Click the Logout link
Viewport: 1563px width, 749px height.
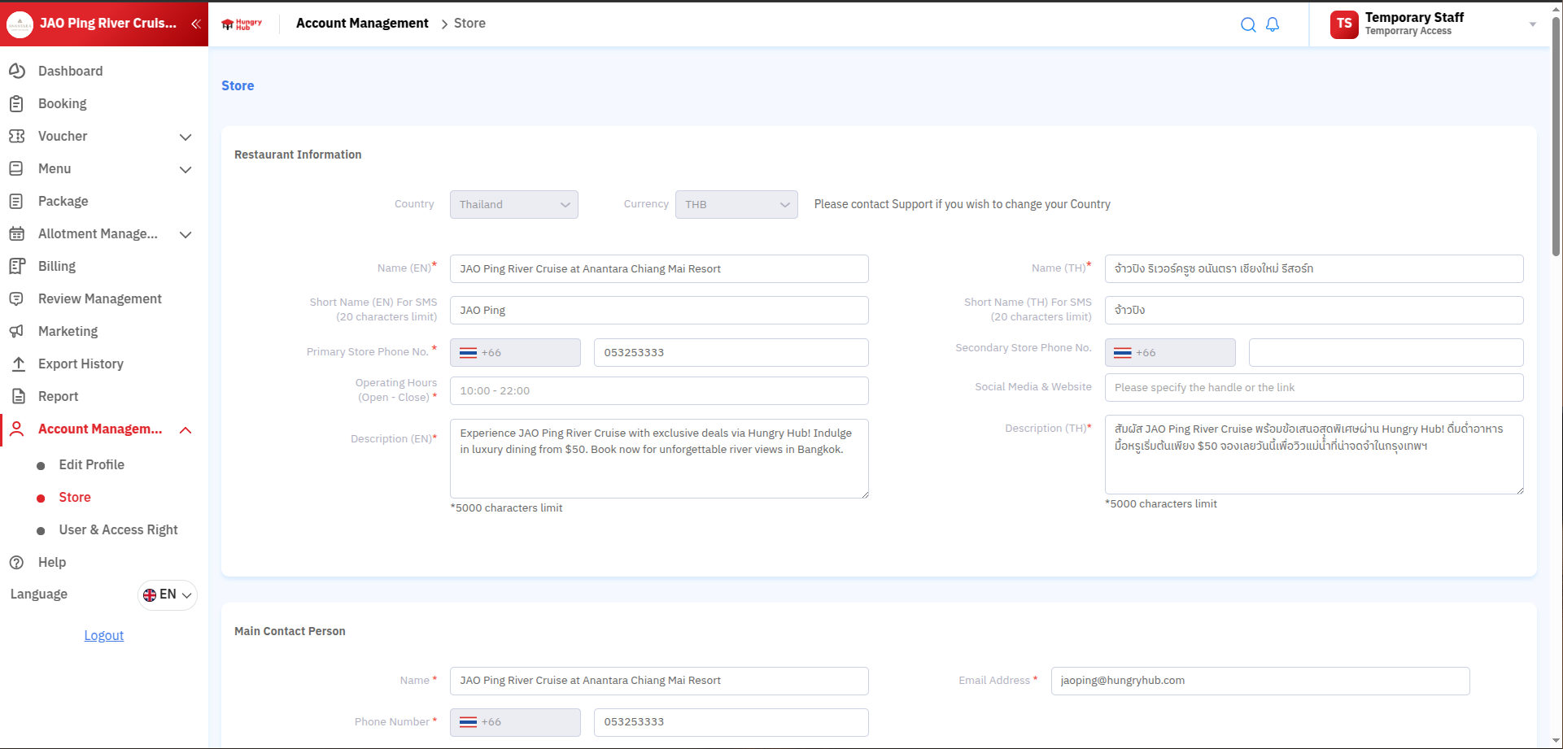[x=104, y=635]
